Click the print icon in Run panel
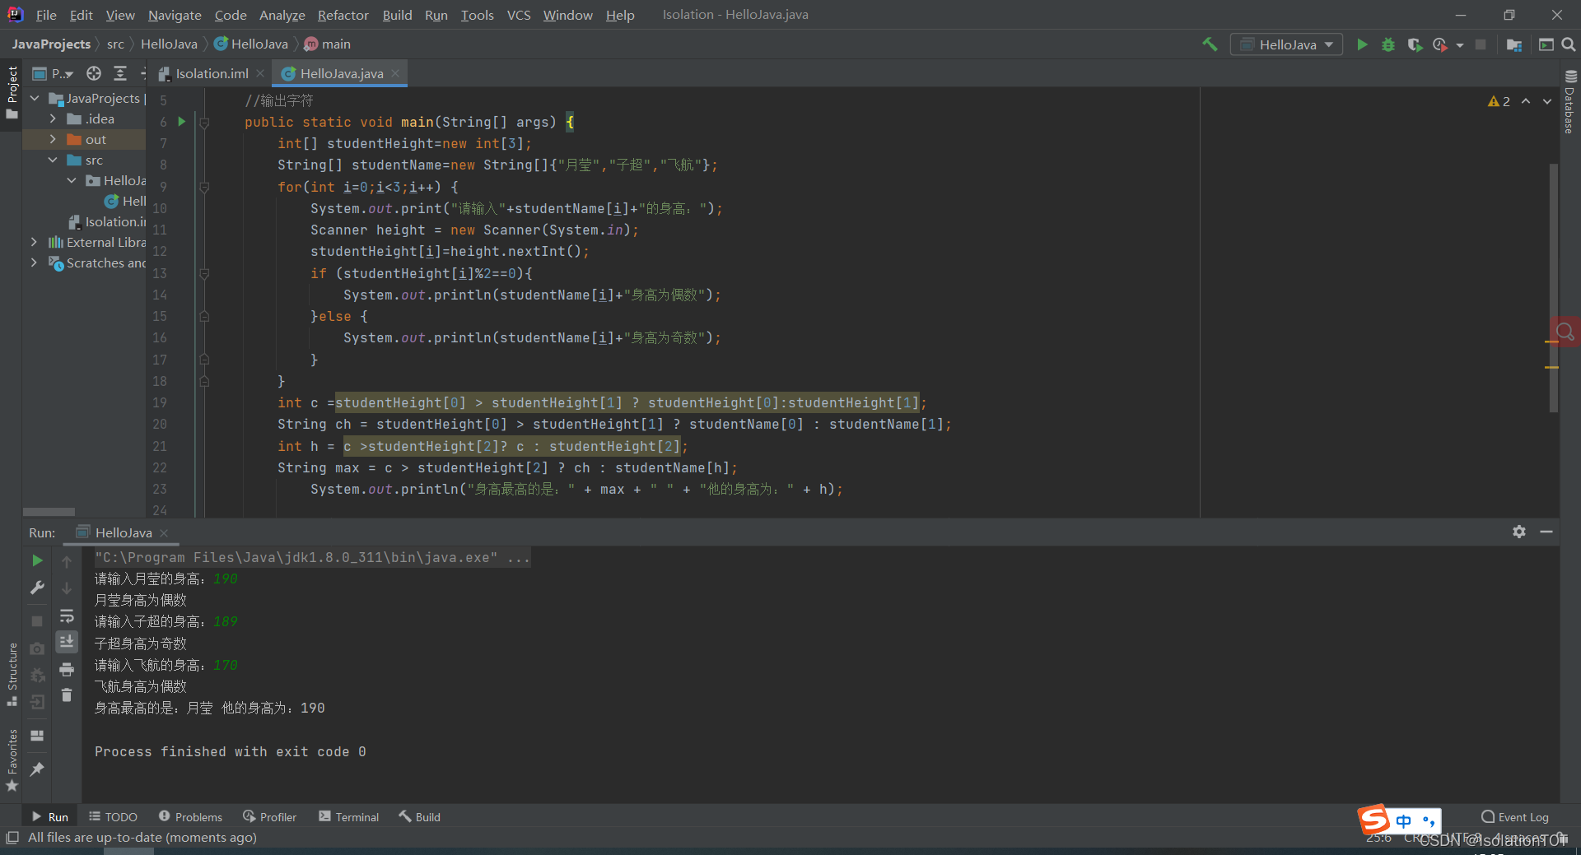The width and height of the screenshot is (1581, 855). pyautogui.click(x=67, y=669)
